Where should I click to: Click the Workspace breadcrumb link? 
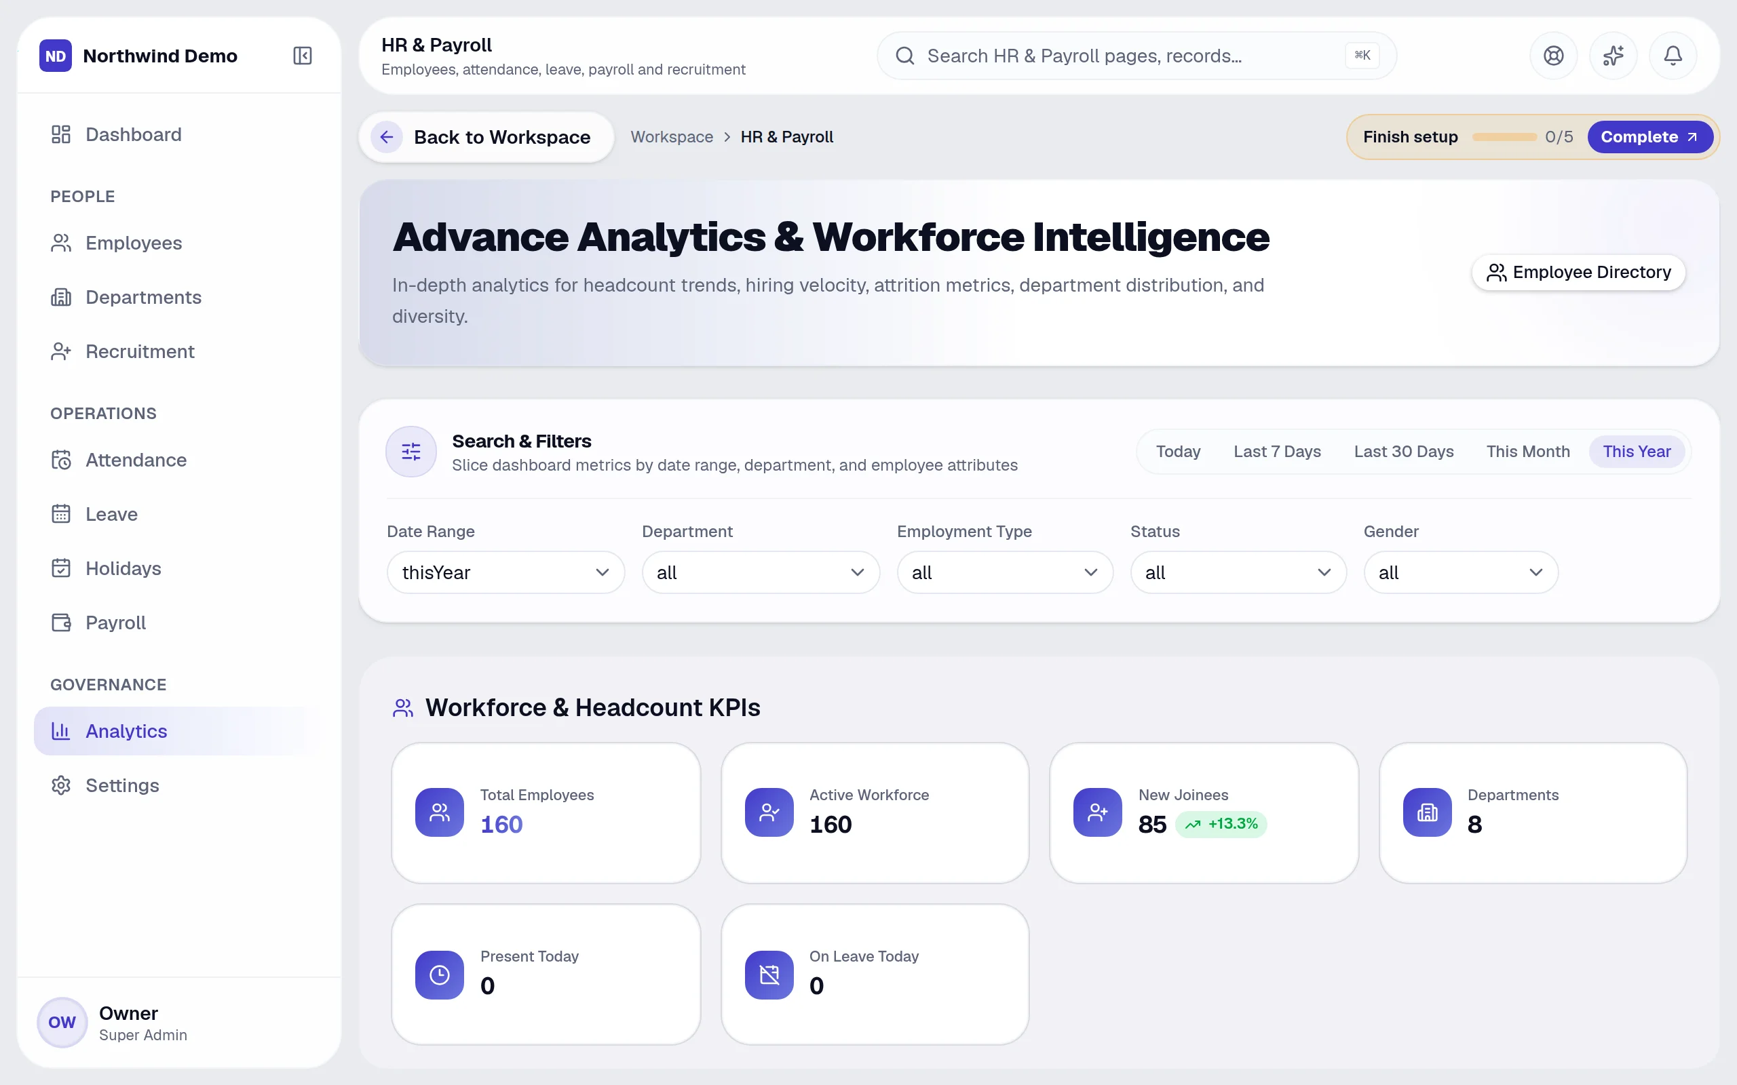pos(671,137)
